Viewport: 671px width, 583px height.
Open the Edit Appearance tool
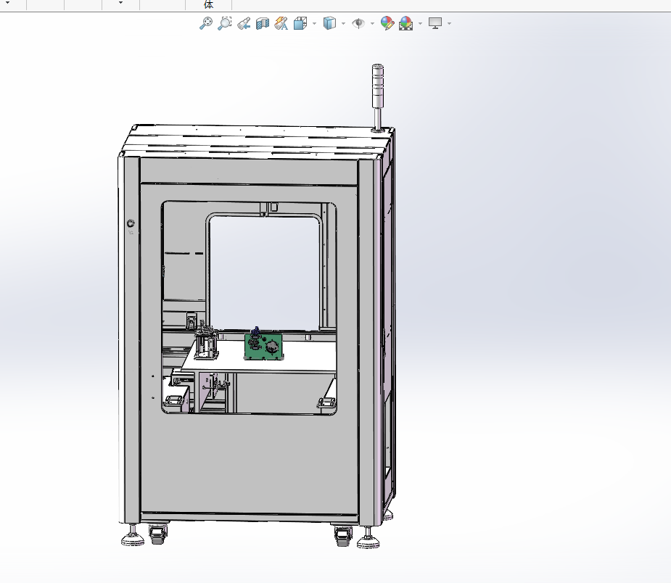point(387,23)
